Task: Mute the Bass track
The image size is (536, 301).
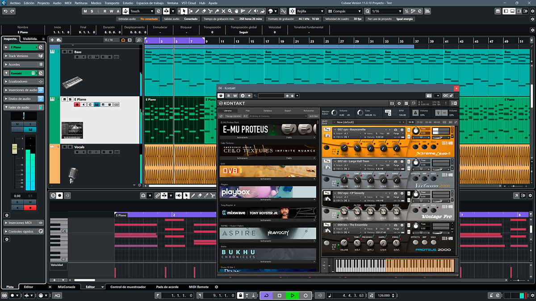Action: pyautogui.click(x=64, y=52)
